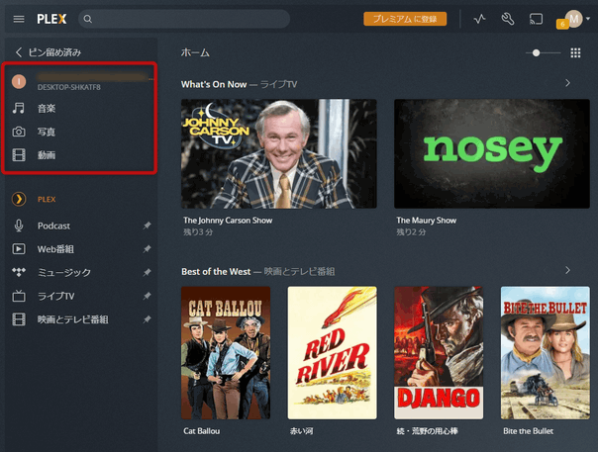Click the プレミアムに登録 button
This screenshot has width=598, height=452.
[405, 19]
